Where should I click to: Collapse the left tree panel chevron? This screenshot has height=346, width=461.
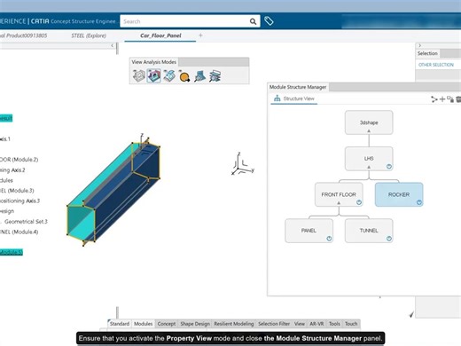pos(112,45)
